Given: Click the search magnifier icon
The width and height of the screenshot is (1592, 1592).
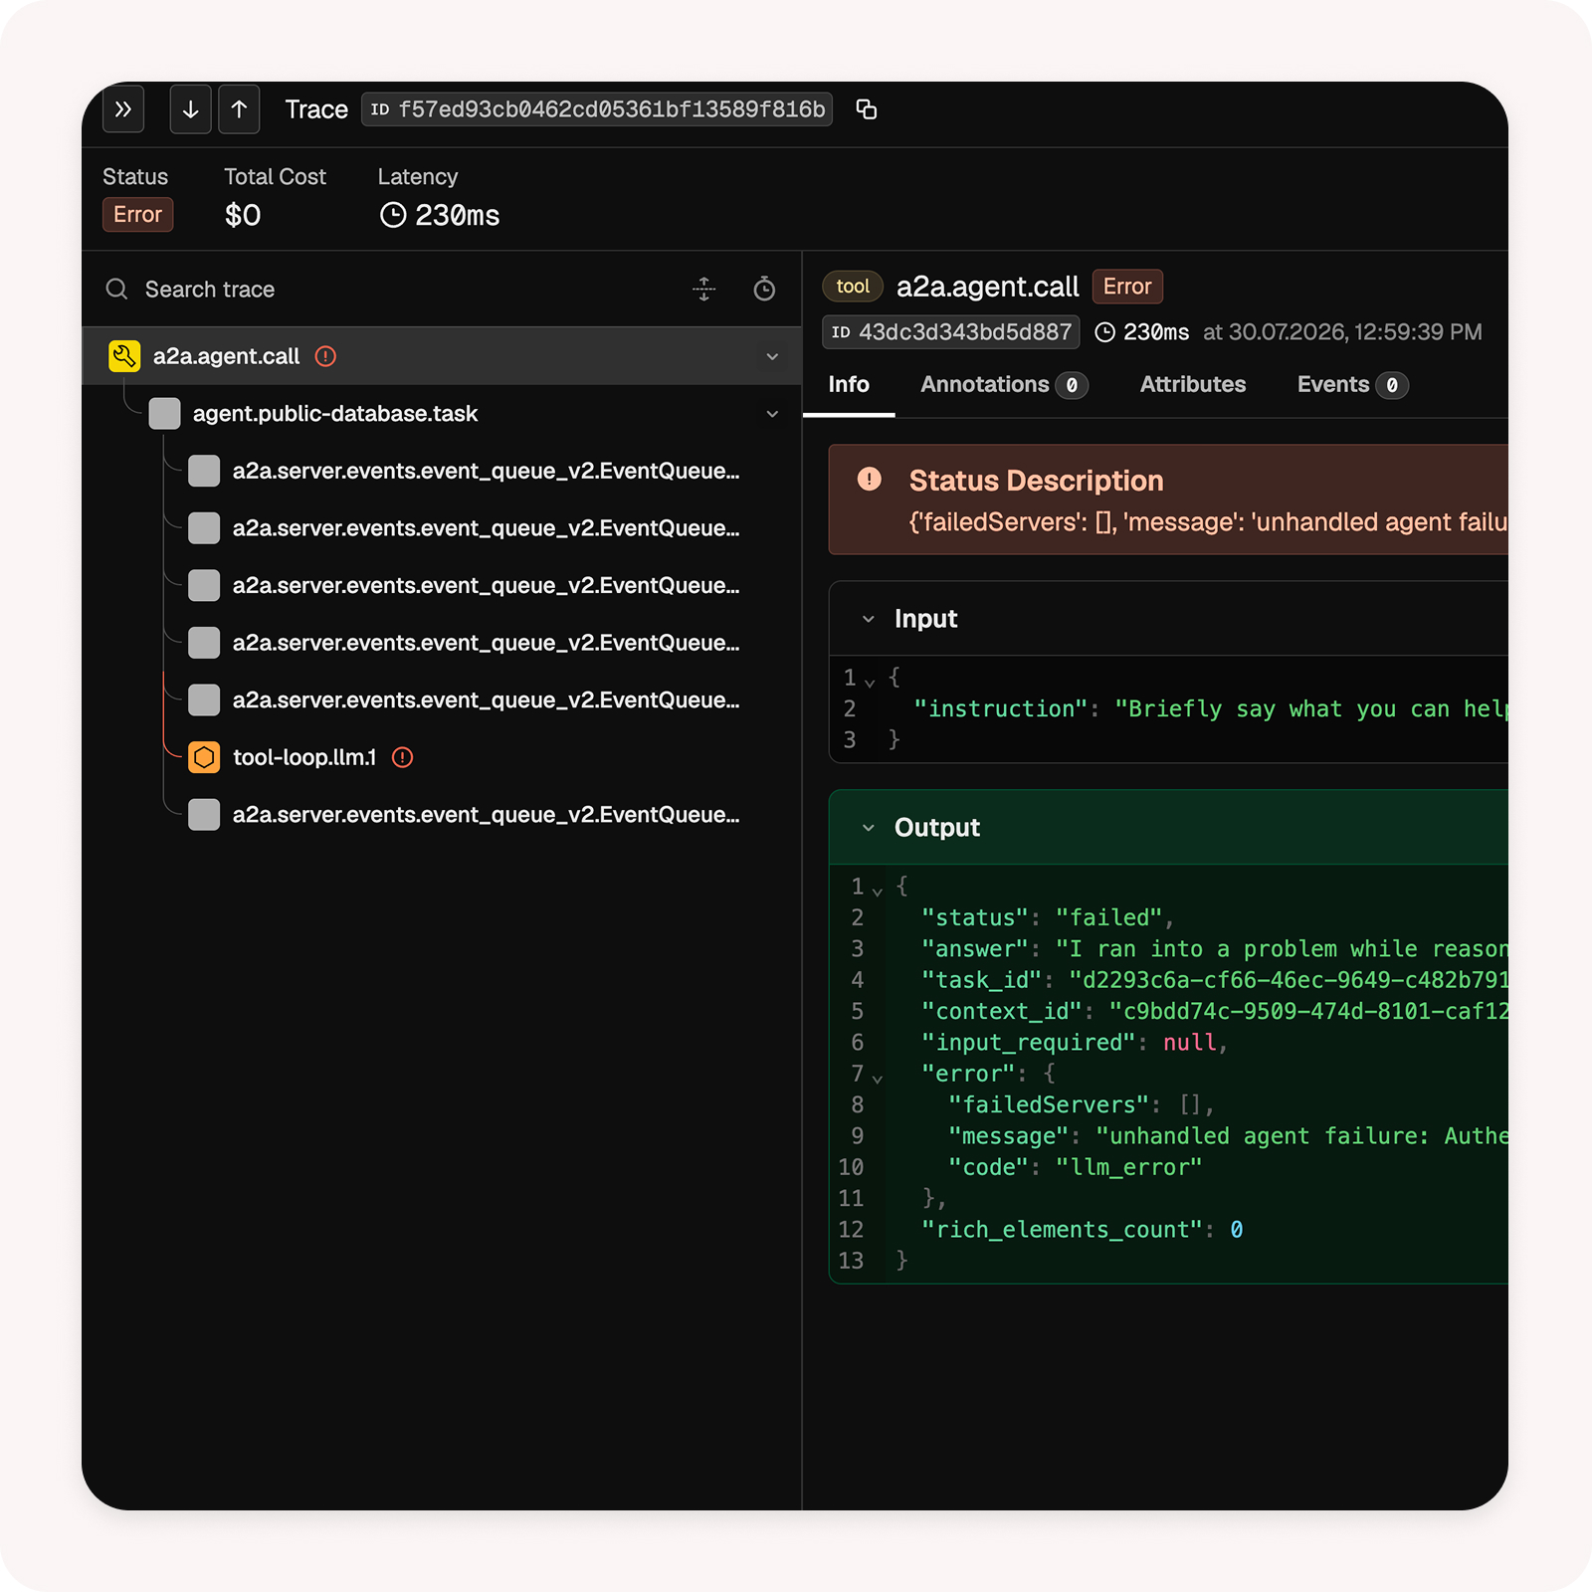Looking at the screenshot, I should coord(117,290).
